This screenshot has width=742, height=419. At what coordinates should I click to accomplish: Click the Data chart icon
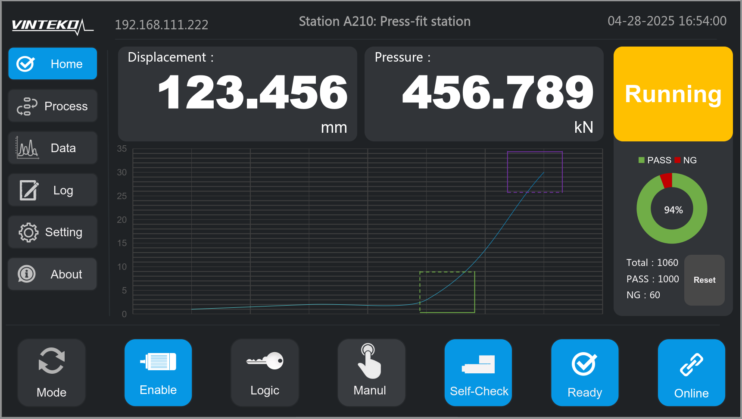pos(27,148)
